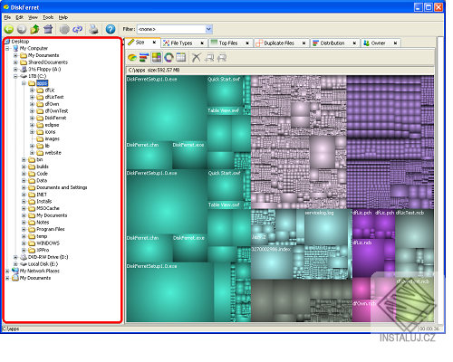Viewport: 453px width, 362px height.
Task: Collapse the 1TB (C:) drive node
Action: tap(15, 76)
